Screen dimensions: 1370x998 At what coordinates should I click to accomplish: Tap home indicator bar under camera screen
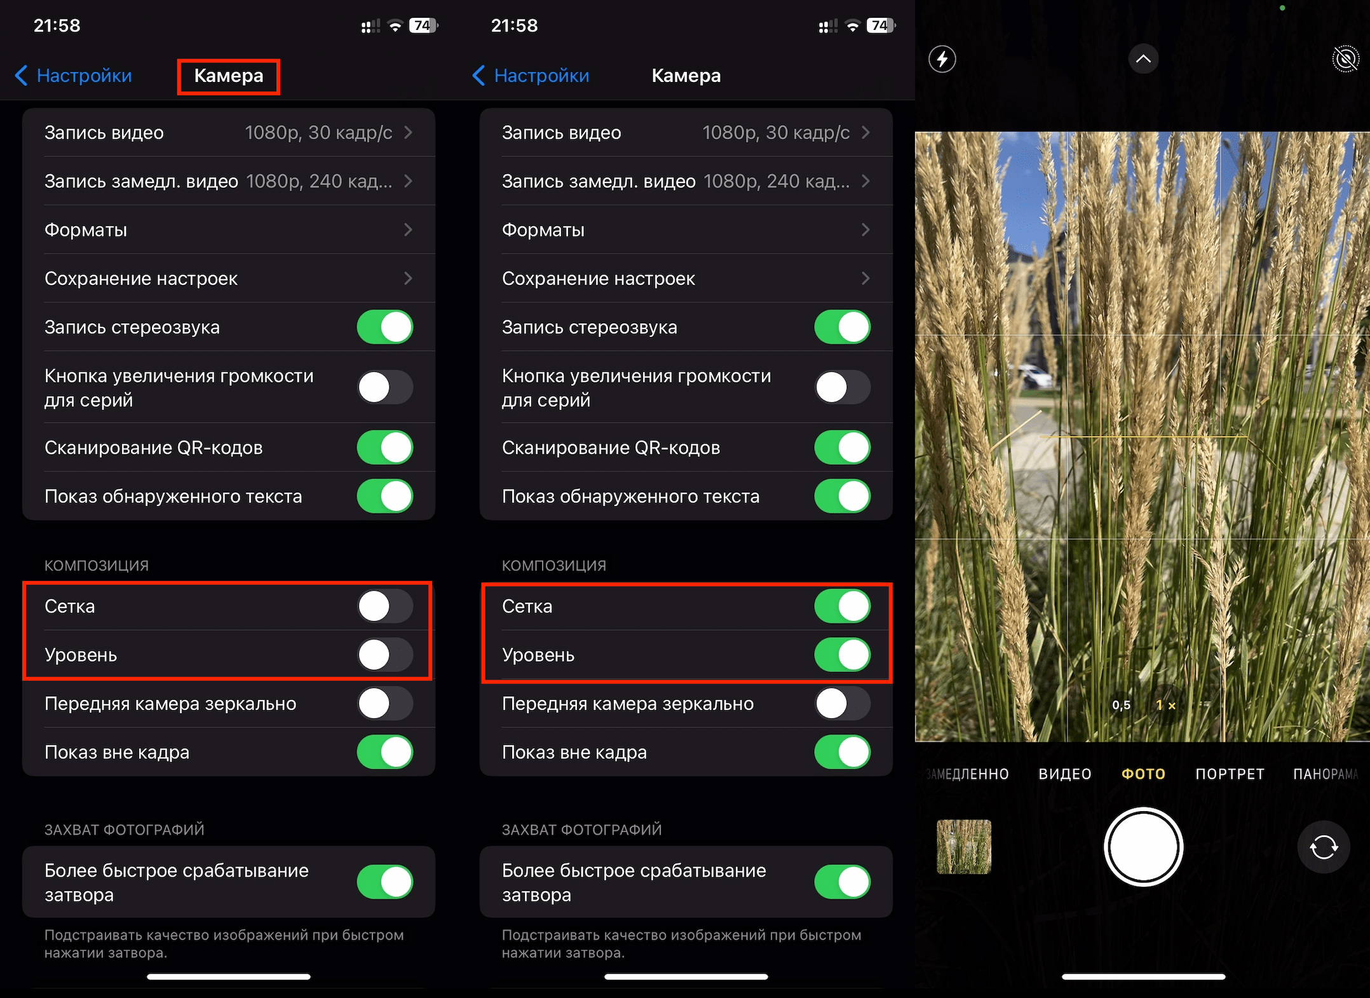coord(1143,976)
